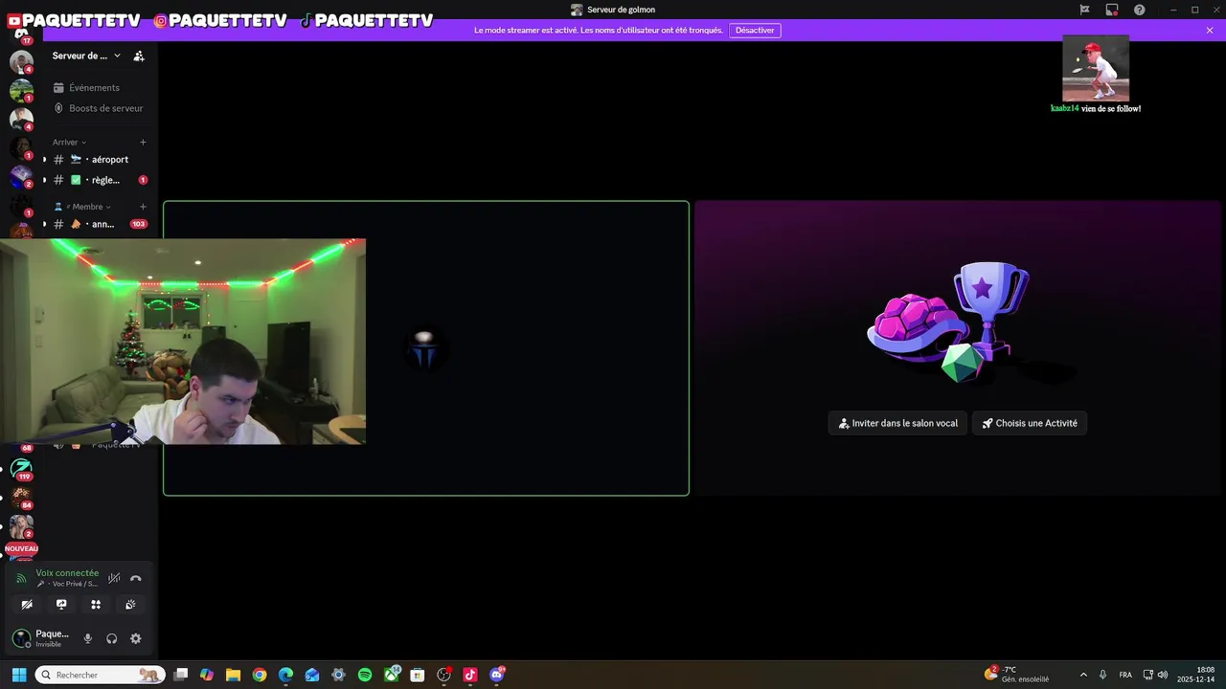The width and height of the screenshot is (1226, 689).
Task: Open the server icon with 84 badge
Action: [21, 497]
